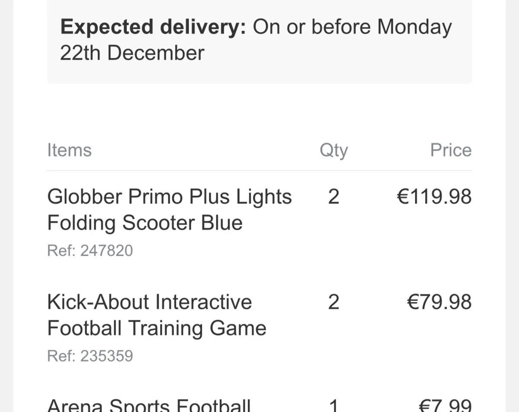This screenshot has height=412, width=519.
Task: Click the quantity 2 for Kick-About game
Action: coord(333,302)
